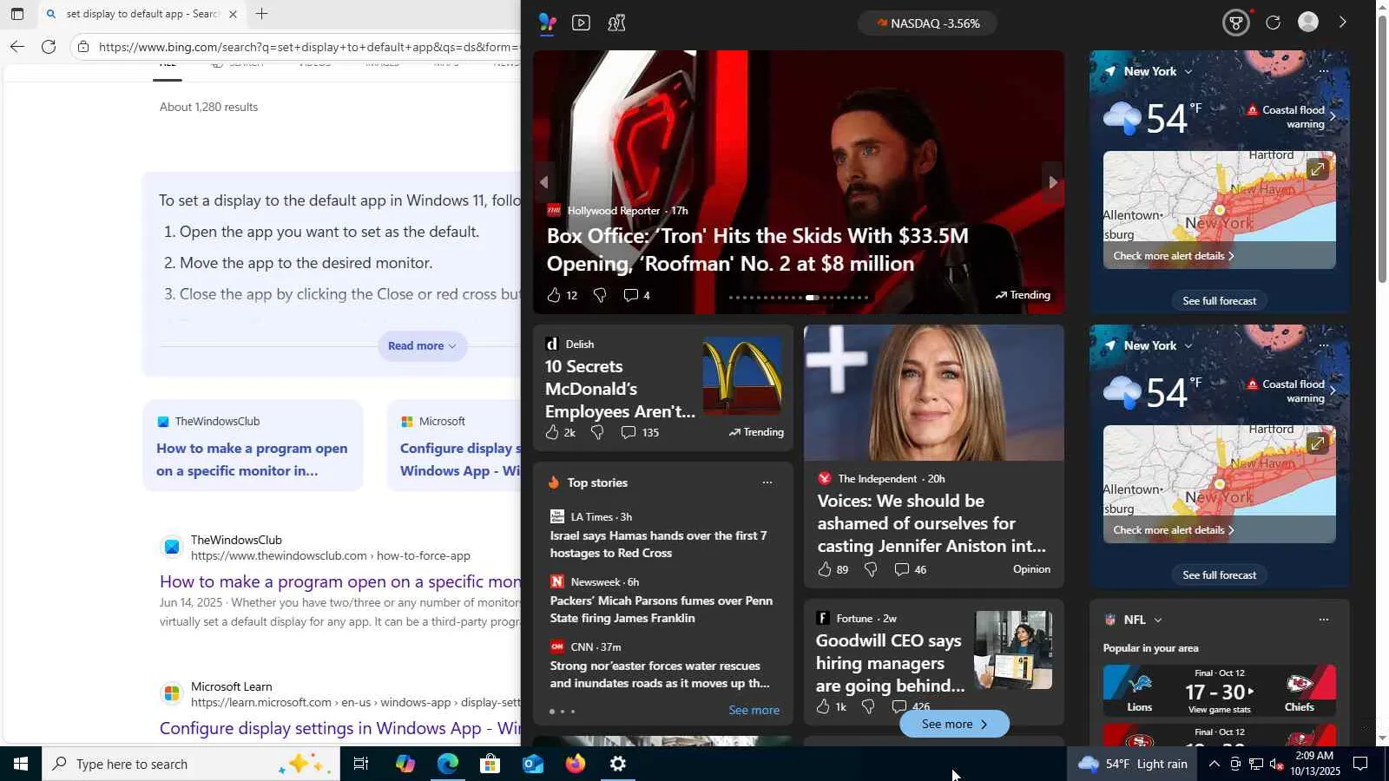Click the Edge address bar URL
This screenshot has width=1389, height=781.
(308, 47)
